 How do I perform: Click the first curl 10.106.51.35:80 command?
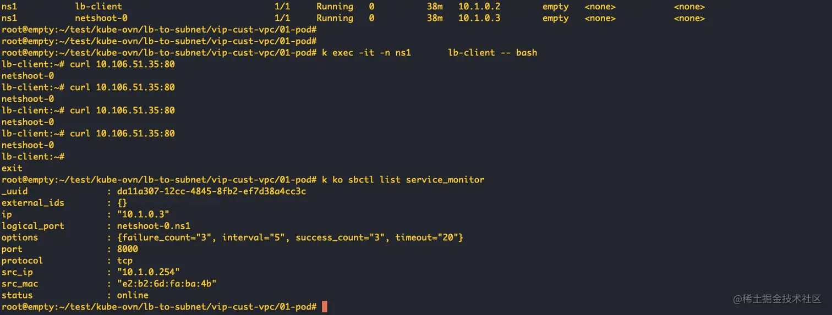122,64
